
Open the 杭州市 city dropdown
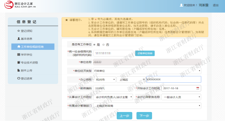104,80
